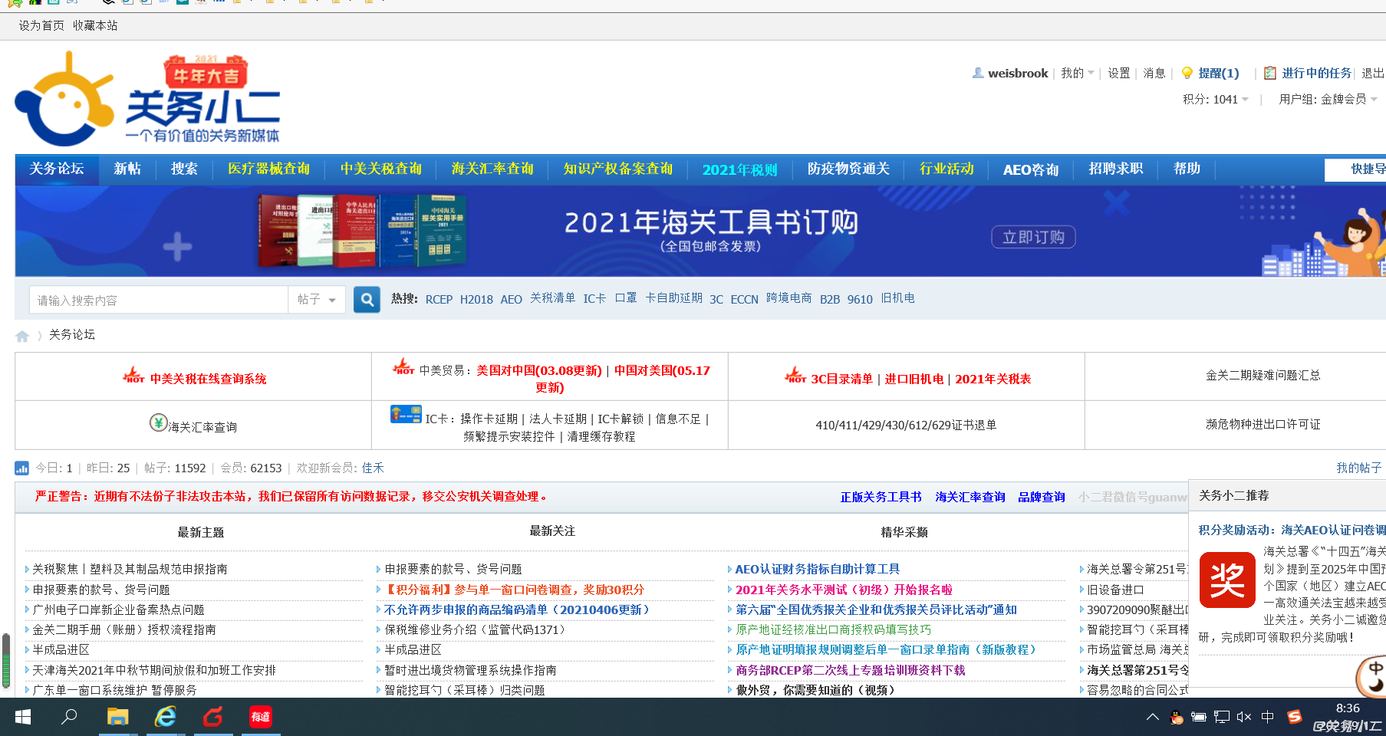The image size is (1386, 736).
Task: Click the muted volume tray icon
Action: point(1244,717)
